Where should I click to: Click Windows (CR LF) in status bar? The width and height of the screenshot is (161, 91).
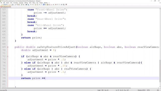[142, 90]
